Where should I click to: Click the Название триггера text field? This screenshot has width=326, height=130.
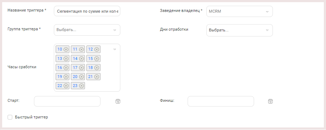pos(87,11)
